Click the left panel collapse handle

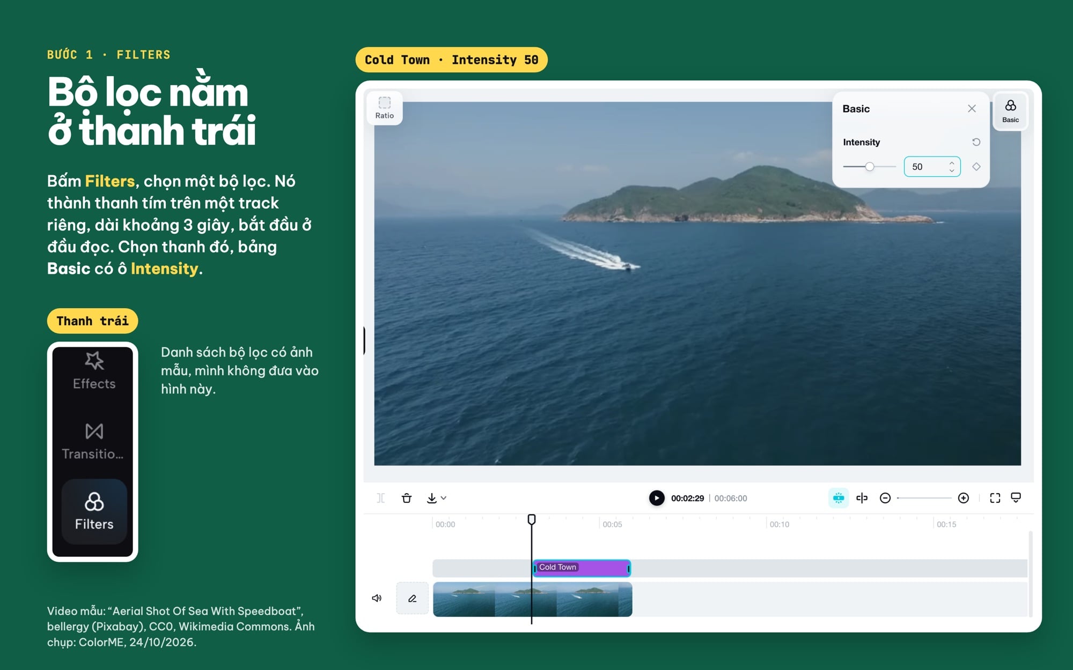365,341
